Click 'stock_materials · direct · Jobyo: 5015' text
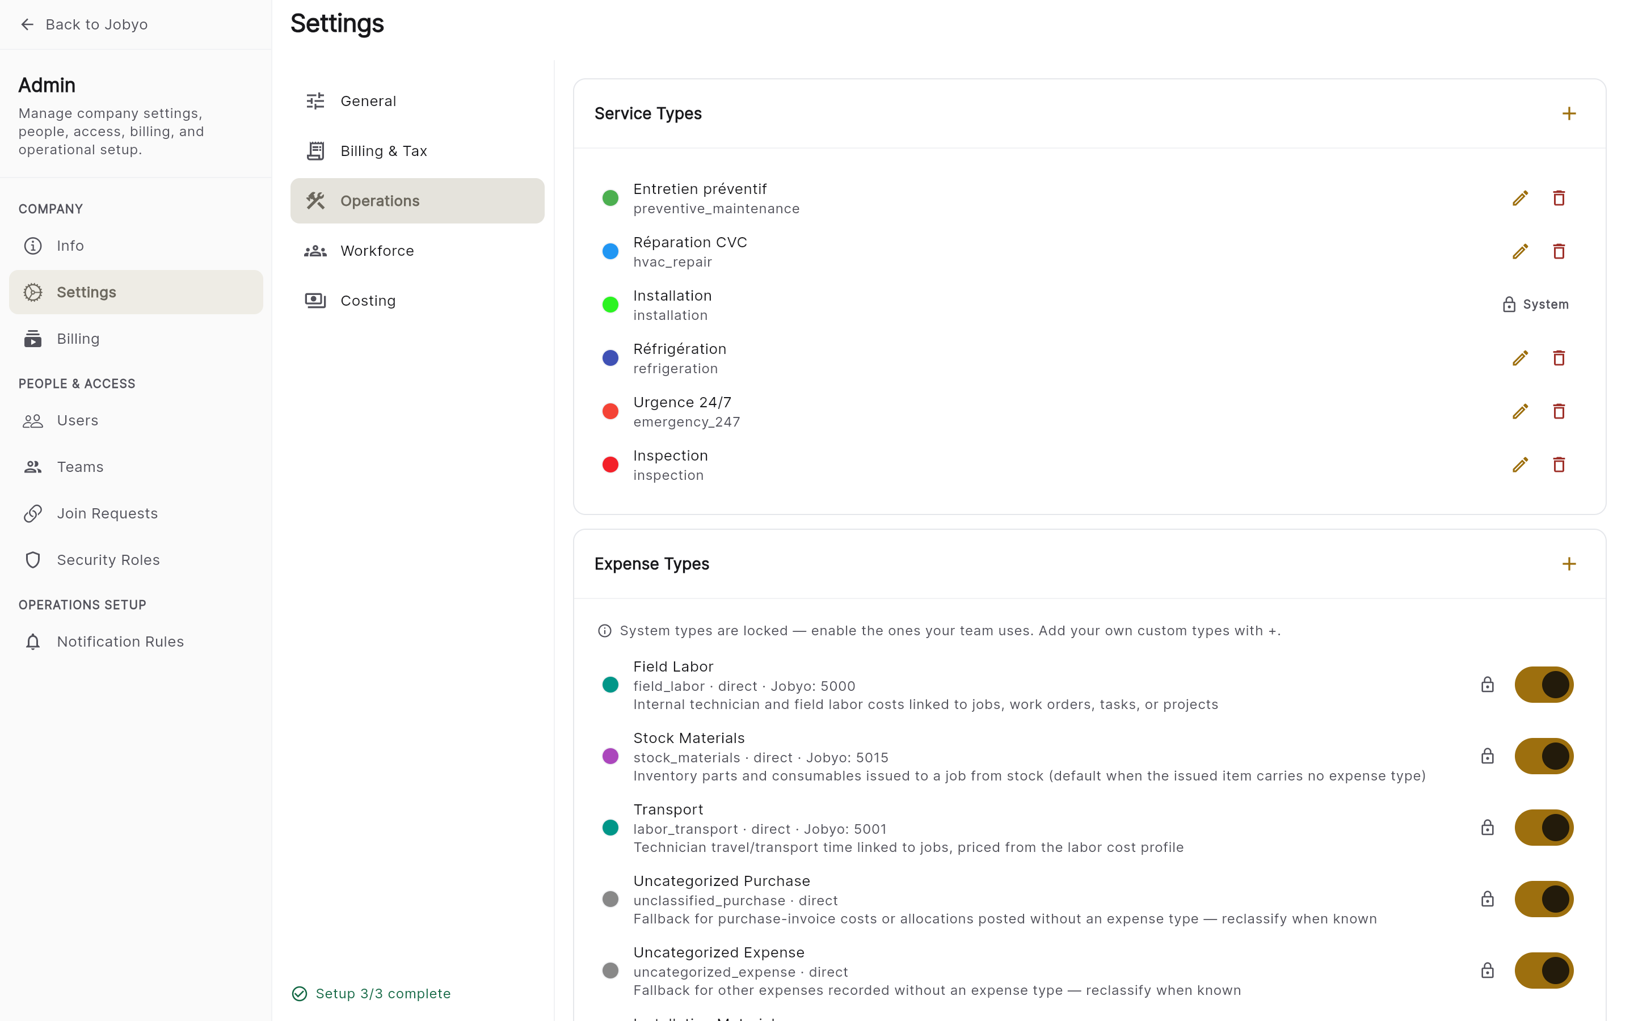The width and height of the screenshot is (1634, 1021). 761,758
